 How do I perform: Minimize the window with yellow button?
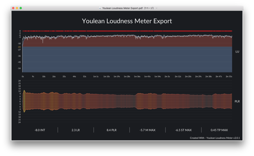point(17,8)
